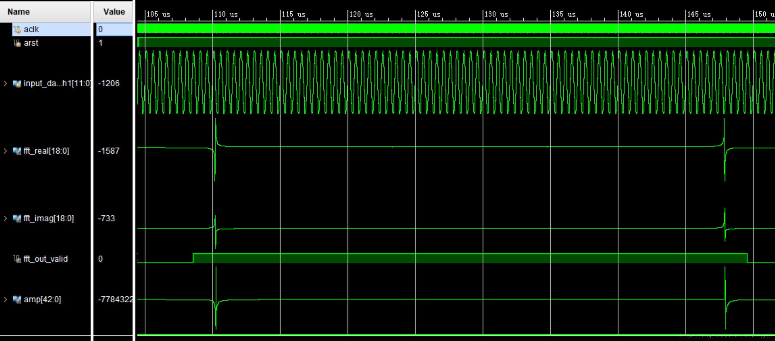775x341 pixels.
Task: Select the arst signal row
Action: click(x=31, y=43)
